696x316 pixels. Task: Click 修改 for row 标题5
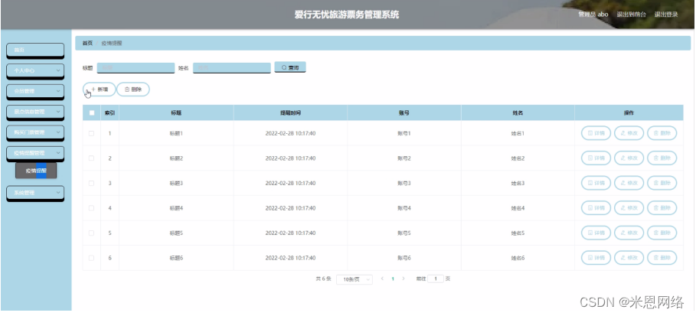[629, 233]
